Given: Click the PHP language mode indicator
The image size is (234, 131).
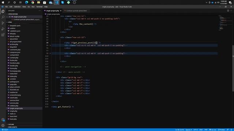Looking at the screenshot, I should pyautogui.click(x=206, y=130).
